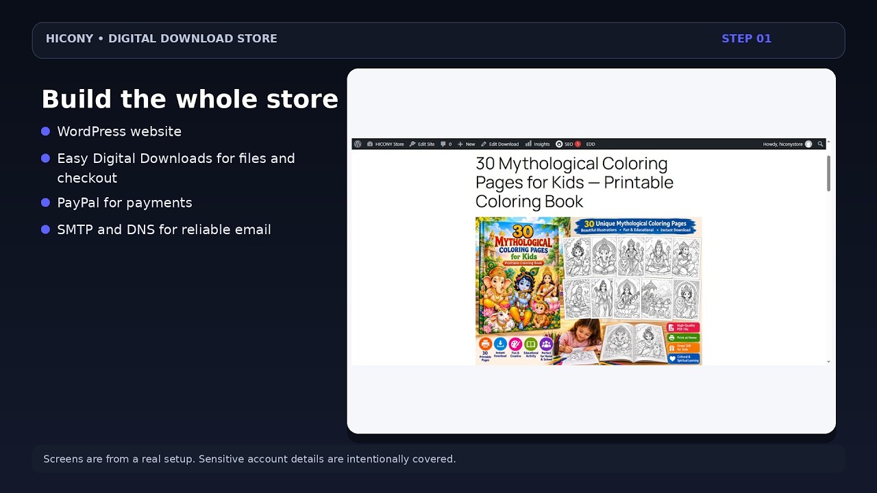This screenshot has width=877, height=493.
Task: Click the vertical scrollbar thumb
Action: click(x=828, y=173)
